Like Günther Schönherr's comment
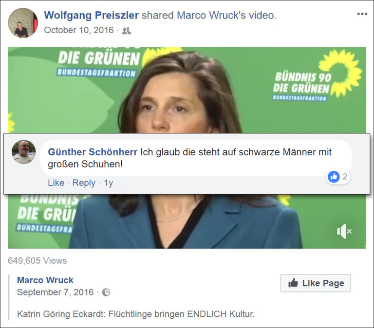Viewport: 374px width, 328px height. [x=56, y=183]
